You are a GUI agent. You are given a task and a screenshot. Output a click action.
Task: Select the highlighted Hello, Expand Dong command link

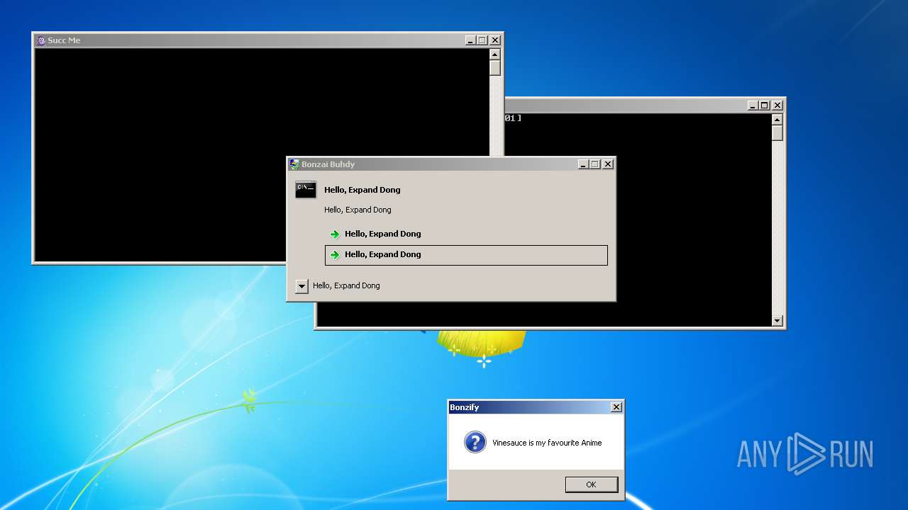tap(466, 255)
